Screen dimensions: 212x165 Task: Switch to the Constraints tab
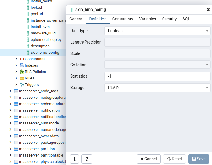pyautogui.click(x=123, y=19)
